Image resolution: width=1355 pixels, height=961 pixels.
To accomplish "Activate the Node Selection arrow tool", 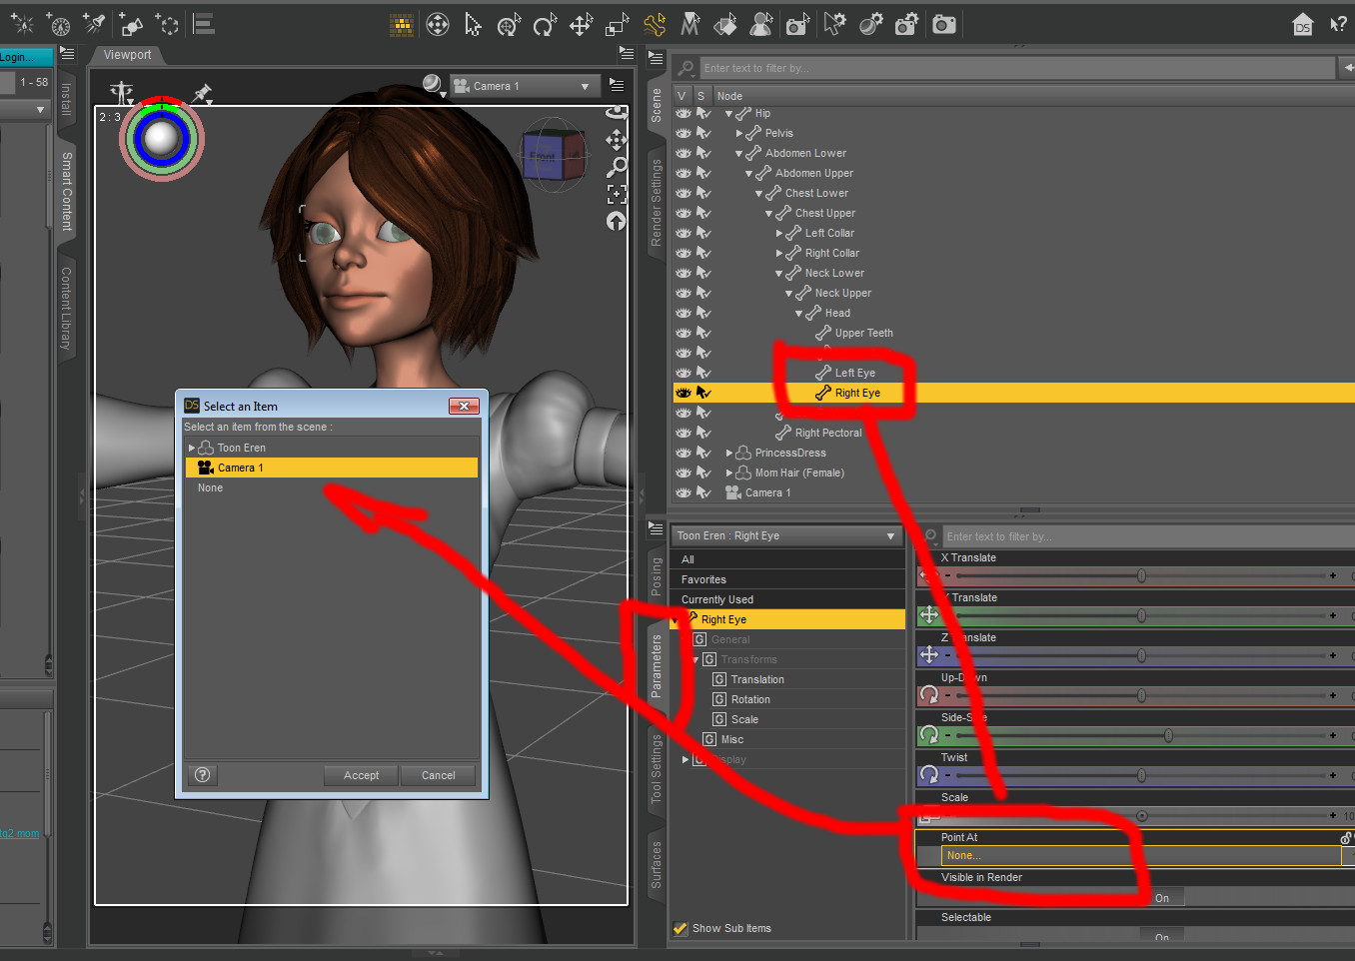I will point(474,25).
